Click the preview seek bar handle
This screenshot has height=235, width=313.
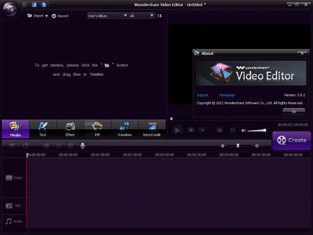172,119
